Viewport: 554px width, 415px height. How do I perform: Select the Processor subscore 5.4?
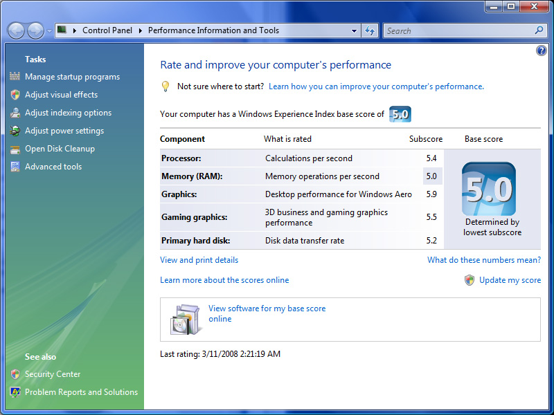(x=431, y=158)
